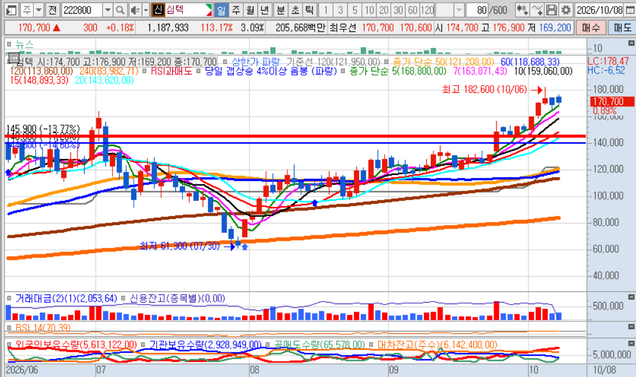Click the 최우선 quote label
636x377 pixels.
[344, 28]
